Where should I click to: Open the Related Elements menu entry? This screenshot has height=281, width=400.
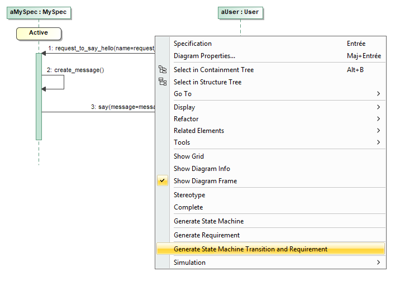click(x=270, y=131)
